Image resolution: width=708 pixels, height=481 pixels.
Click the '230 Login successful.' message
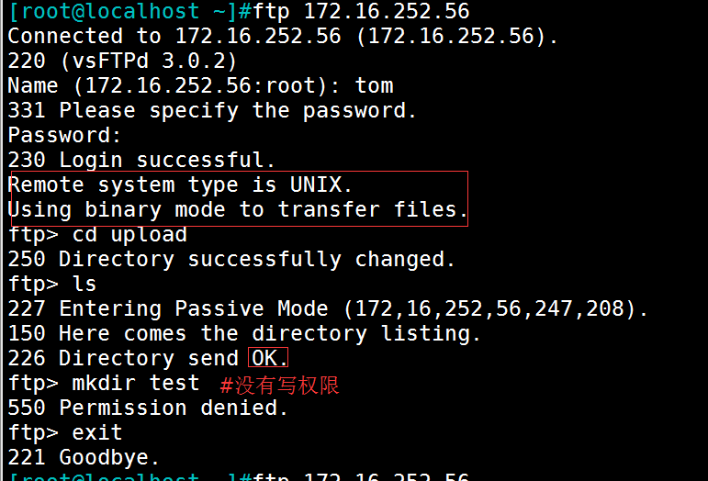(x=141, y=161)
